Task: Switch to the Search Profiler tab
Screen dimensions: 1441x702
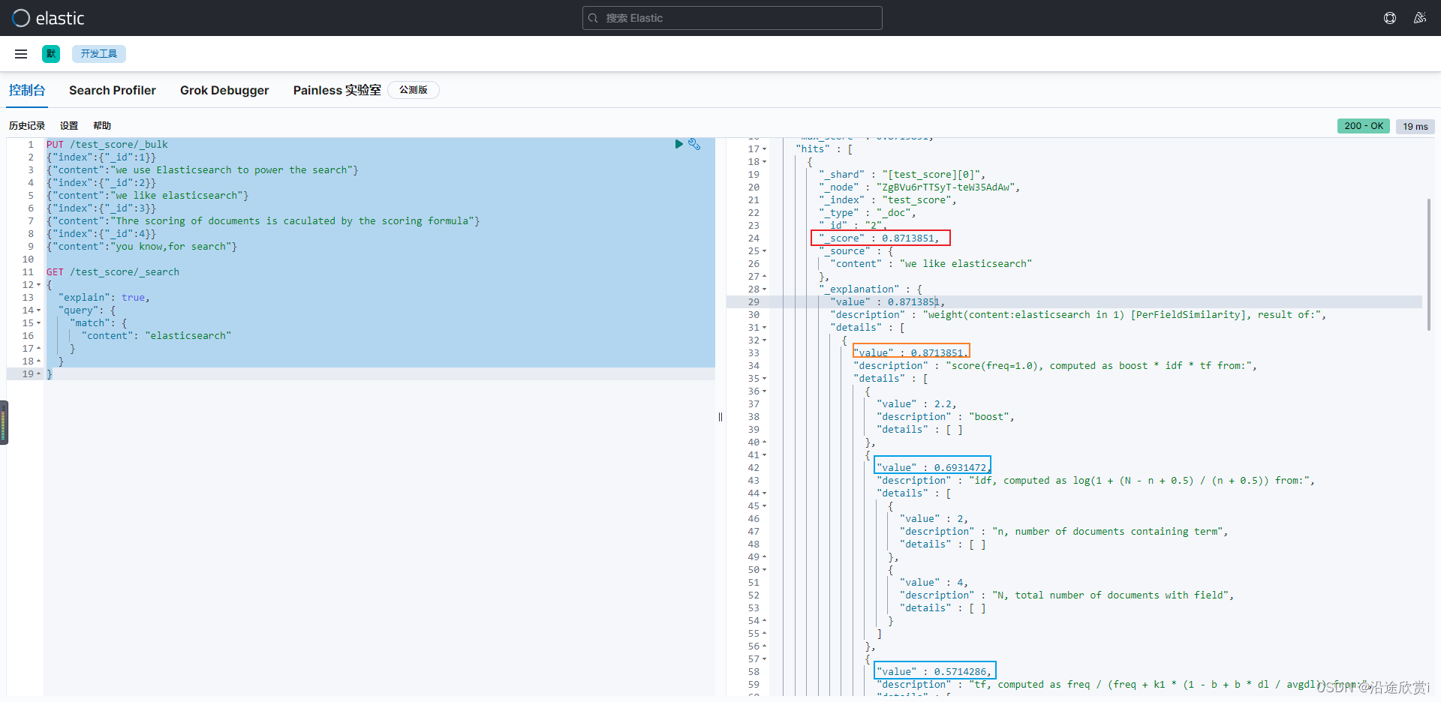Action: [113, 90]
